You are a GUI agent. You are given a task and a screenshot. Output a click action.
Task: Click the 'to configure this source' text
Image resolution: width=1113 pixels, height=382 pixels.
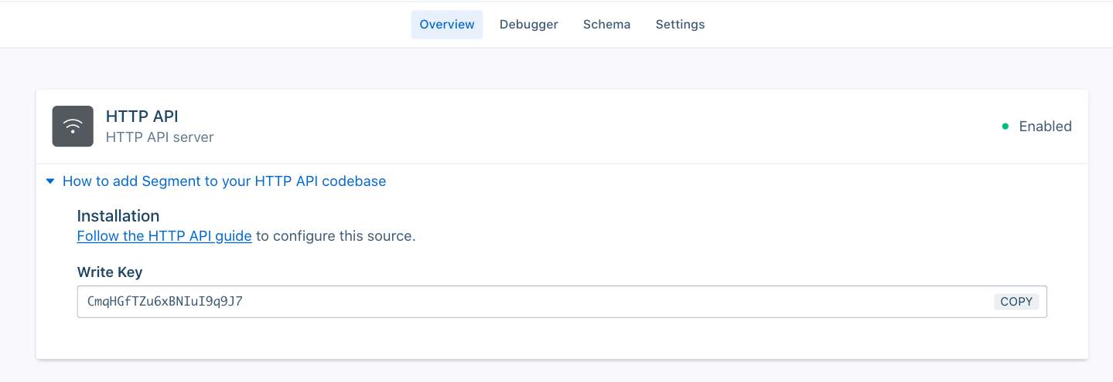tap(336, 236)
